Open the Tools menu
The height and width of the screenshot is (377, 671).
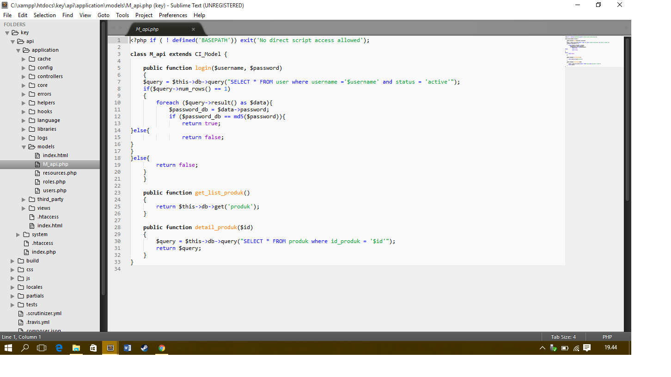click(x=122, y=15)
